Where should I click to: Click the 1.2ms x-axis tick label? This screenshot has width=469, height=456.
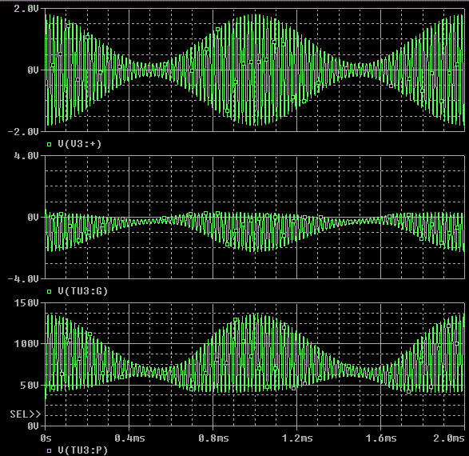click(297, 438)
